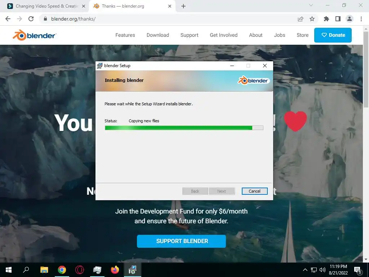This screenshot has height=277, width=369.
Task: Toggle the browser side panel icon
Action: pos(338,19)
